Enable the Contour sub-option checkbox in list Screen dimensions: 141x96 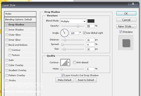pyautogui.click(x=10, y=50)
